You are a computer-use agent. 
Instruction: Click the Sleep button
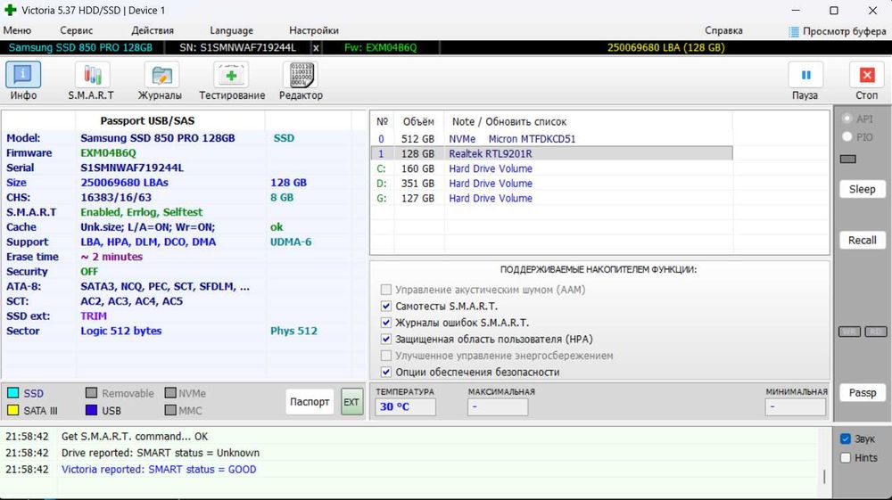862,189
